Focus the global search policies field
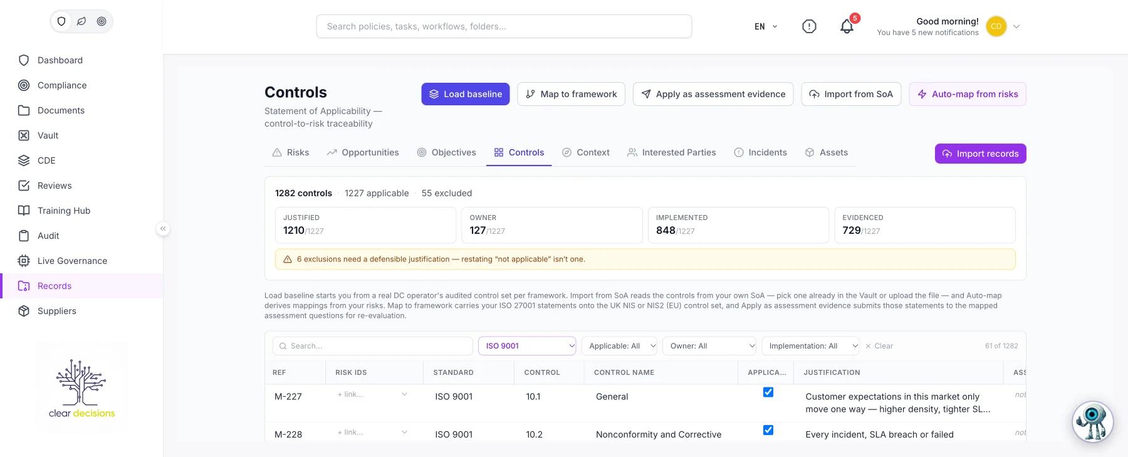The image size is (1128, 457). tap(504, 26)
